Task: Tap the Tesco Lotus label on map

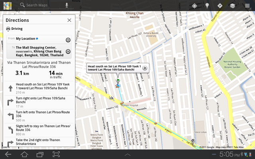Action: pyautogui.click(x=200, y=132)
